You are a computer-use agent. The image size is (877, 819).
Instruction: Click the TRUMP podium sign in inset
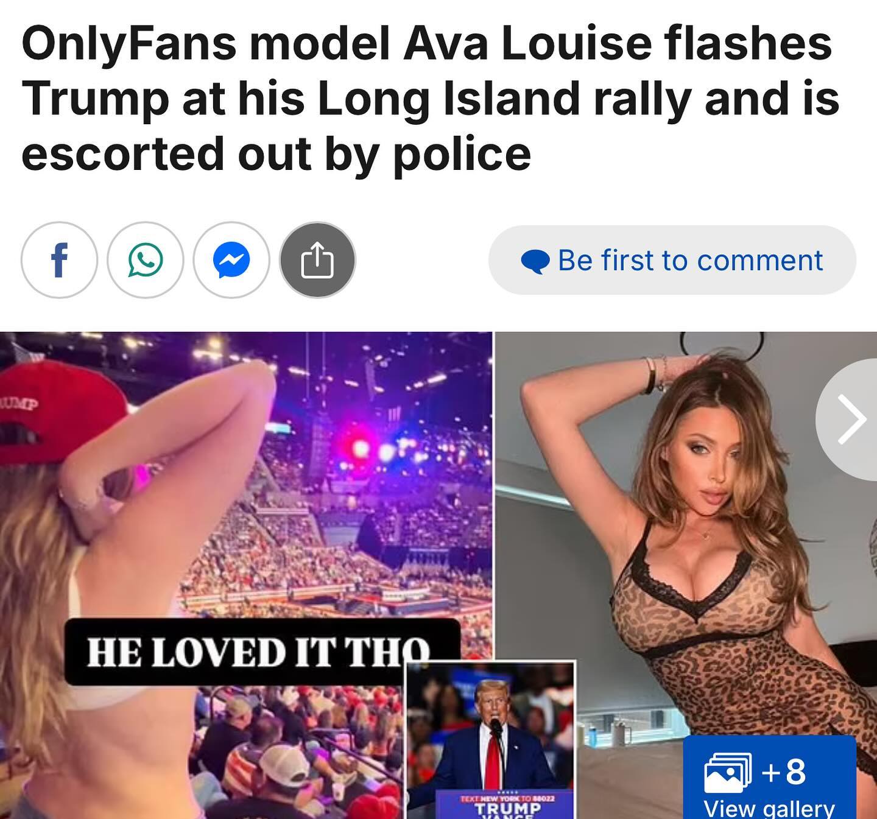click(507, 809)
